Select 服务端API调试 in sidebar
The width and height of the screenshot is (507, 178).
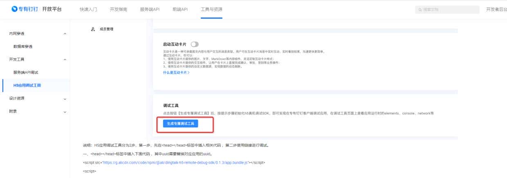tap(26, 72)
